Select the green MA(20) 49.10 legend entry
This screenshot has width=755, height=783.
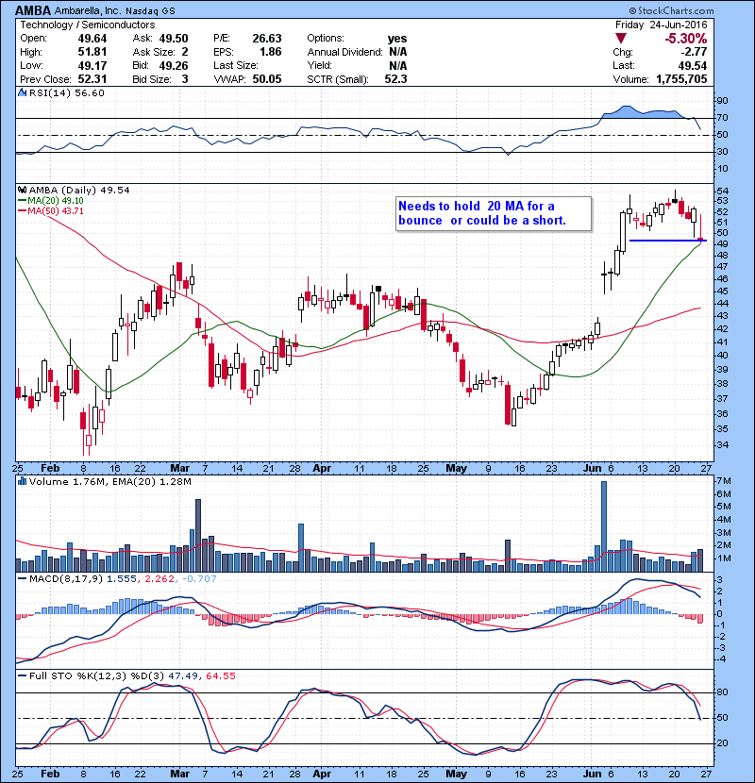click(50, 200)
